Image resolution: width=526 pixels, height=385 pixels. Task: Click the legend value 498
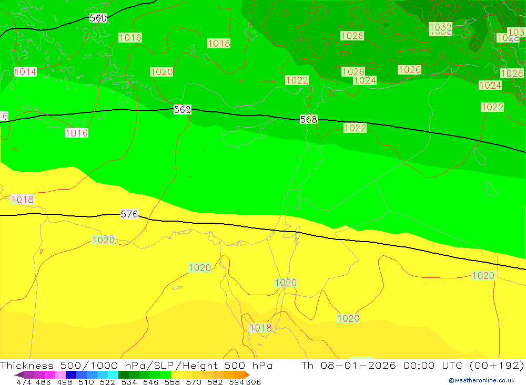click(64, 382)
